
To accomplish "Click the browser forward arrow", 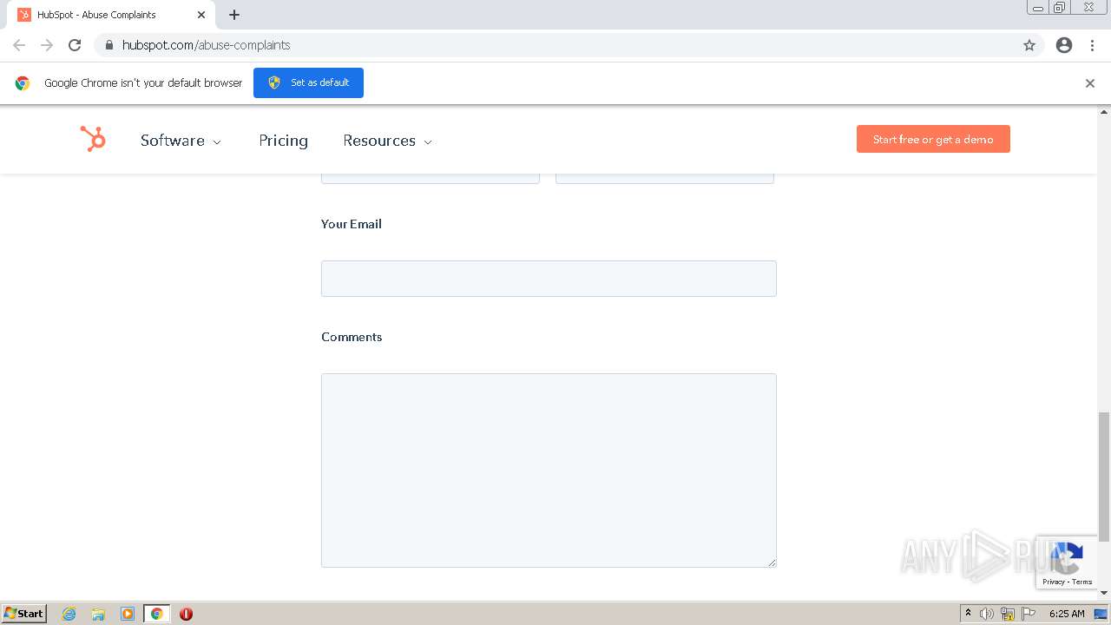I will 47,45.
